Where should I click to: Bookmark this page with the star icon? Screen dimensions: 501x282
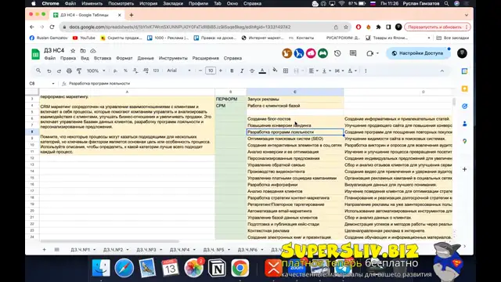[x=346, y=27]
